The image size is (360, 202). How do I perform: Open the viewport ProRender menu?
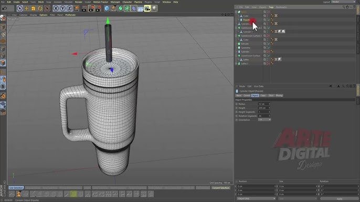[x=70, y=15]
